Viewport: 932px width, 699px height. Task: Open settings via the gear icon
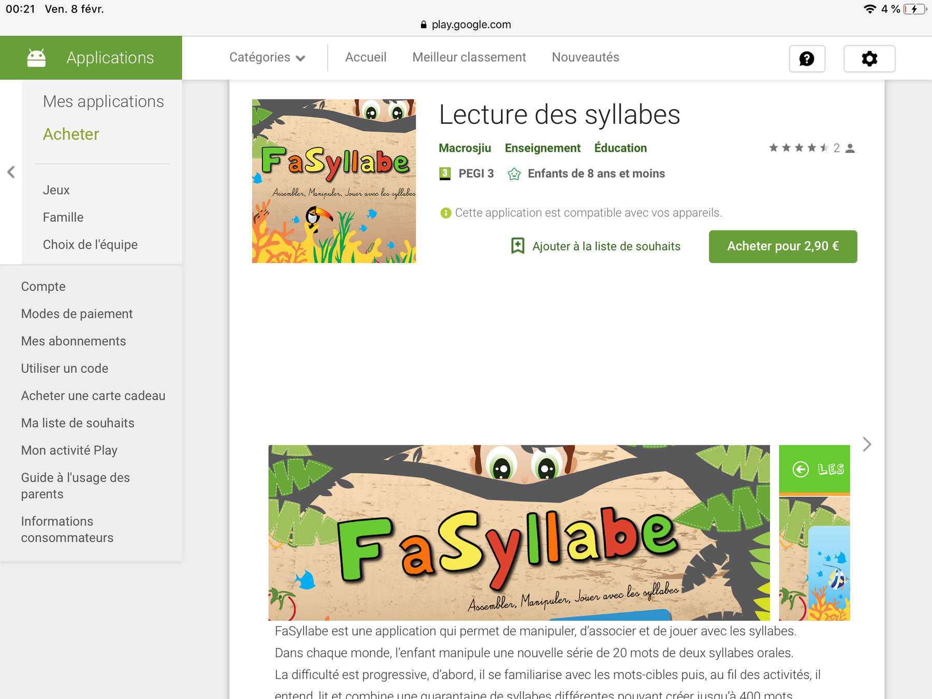click(869, 59)
